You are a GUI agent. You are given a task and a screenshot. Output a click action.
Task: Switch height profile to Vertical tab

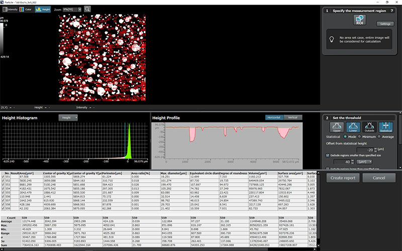292,117
